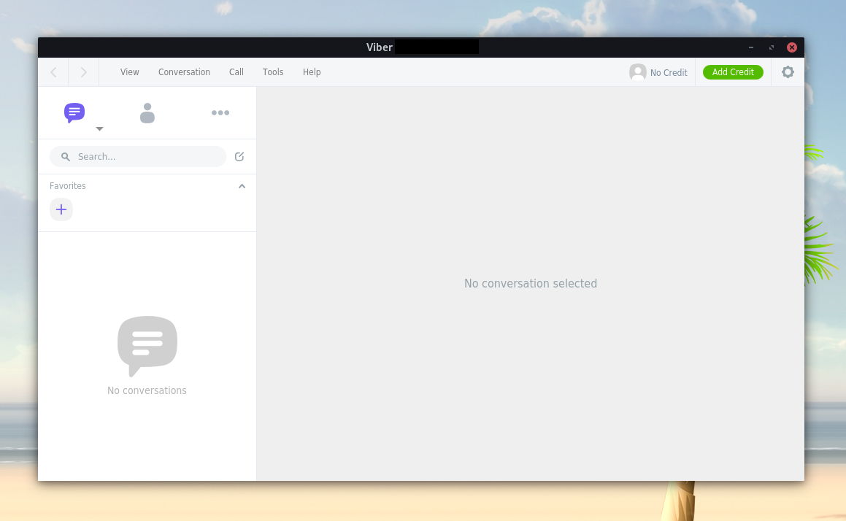The image size is (846, 521).
Task: Open the Call menu
Action: [237, 72]
